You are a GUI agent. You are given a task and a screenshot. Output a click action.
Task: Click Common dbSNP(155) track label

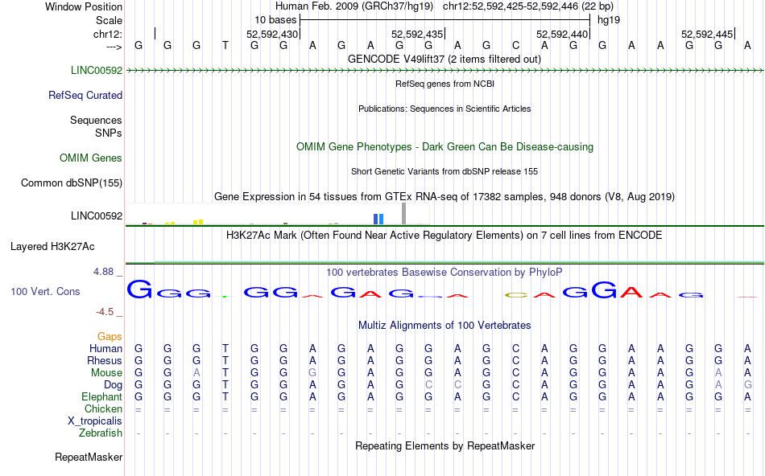[71, 183]
